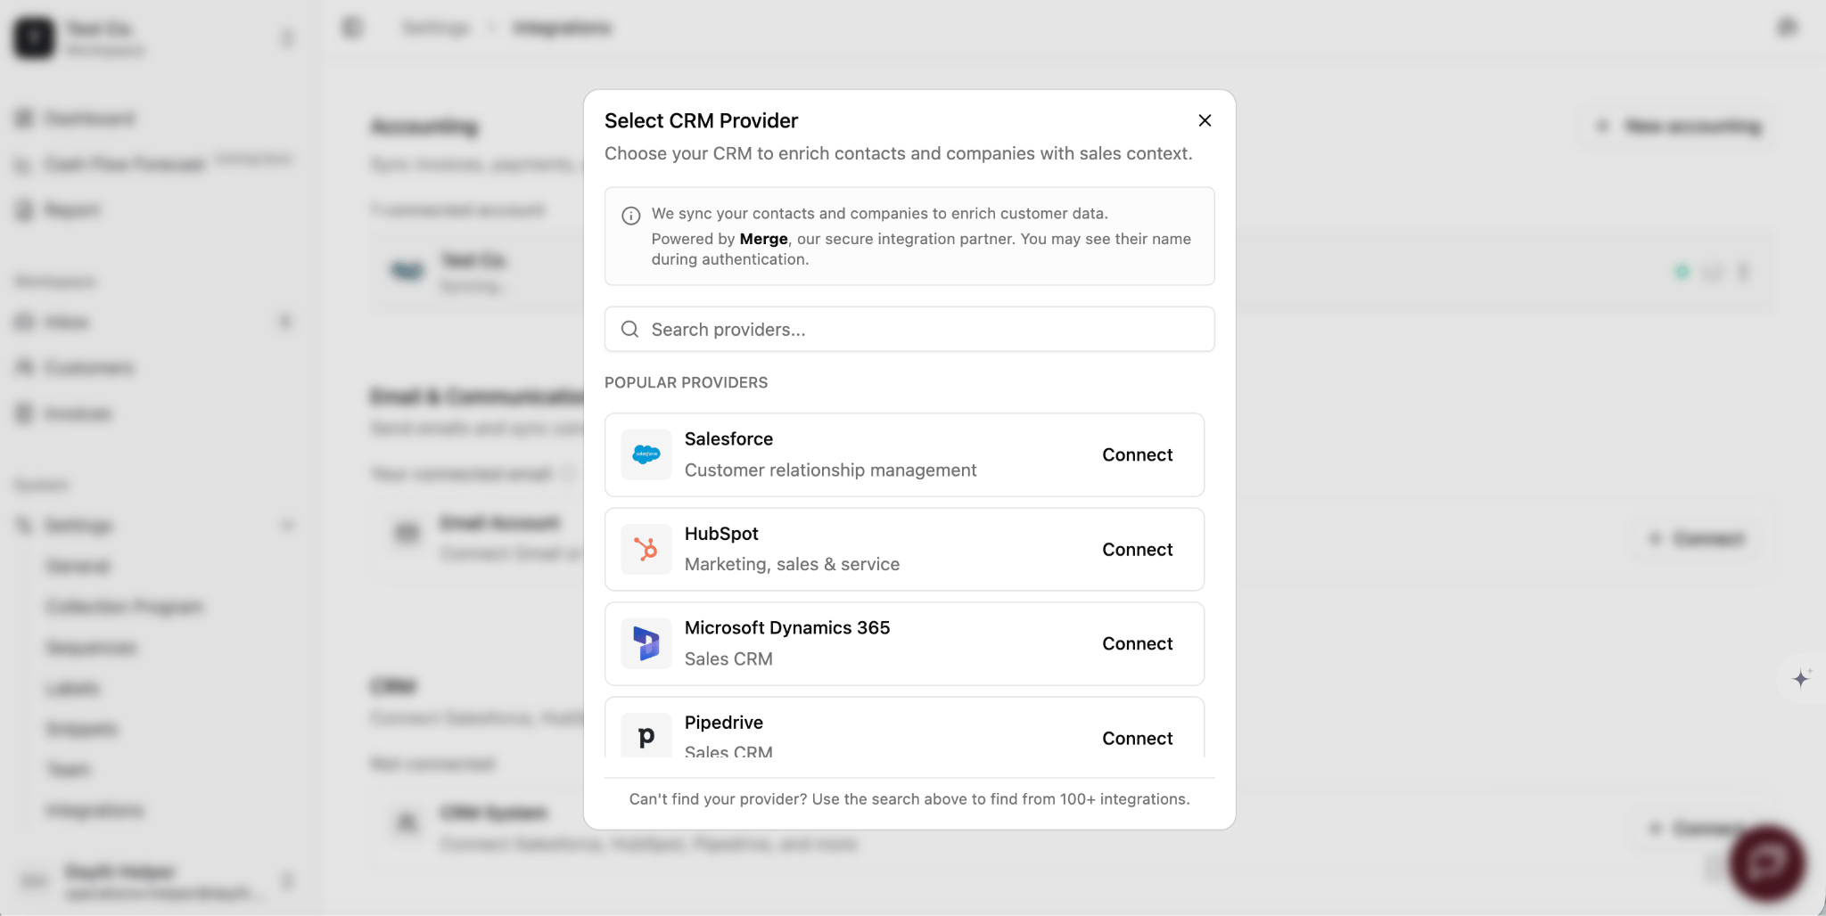Viewport: 1826px width, 916px height.
Task: Click the Salesforce provider name
Action: (728, 439)
